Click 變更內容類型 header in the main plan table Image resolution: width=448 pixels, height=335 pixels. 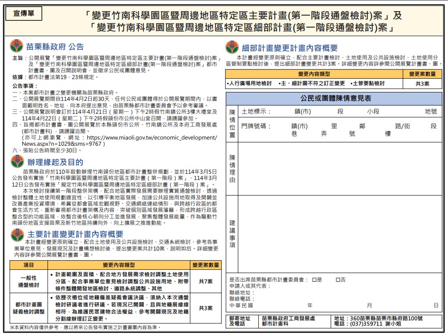pyautogui.click(x=119, y=265)
